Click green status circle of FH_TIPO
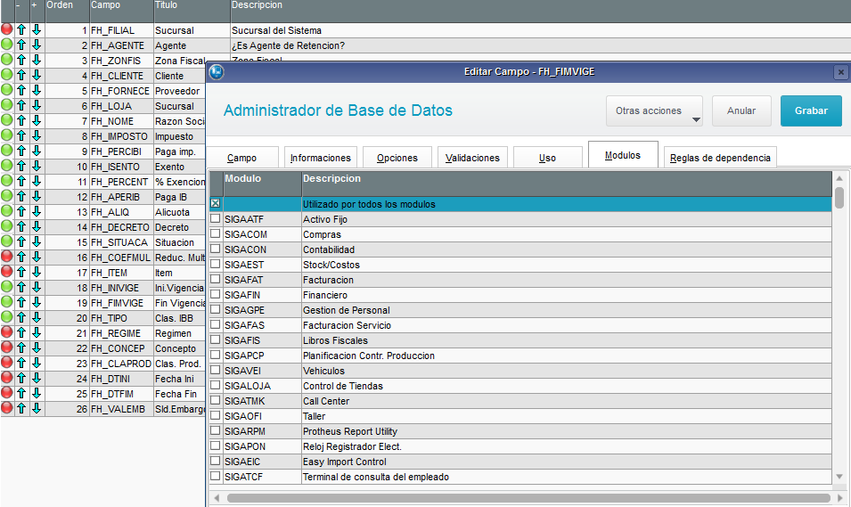Viewport: 851px width, 507px height. [x=6, y=317]
